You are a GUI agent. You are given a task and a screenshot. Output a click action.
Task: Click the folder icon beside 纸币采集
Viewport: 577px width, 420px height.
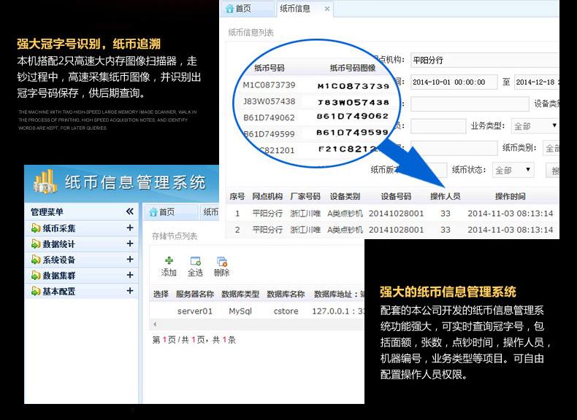point(35,228)
